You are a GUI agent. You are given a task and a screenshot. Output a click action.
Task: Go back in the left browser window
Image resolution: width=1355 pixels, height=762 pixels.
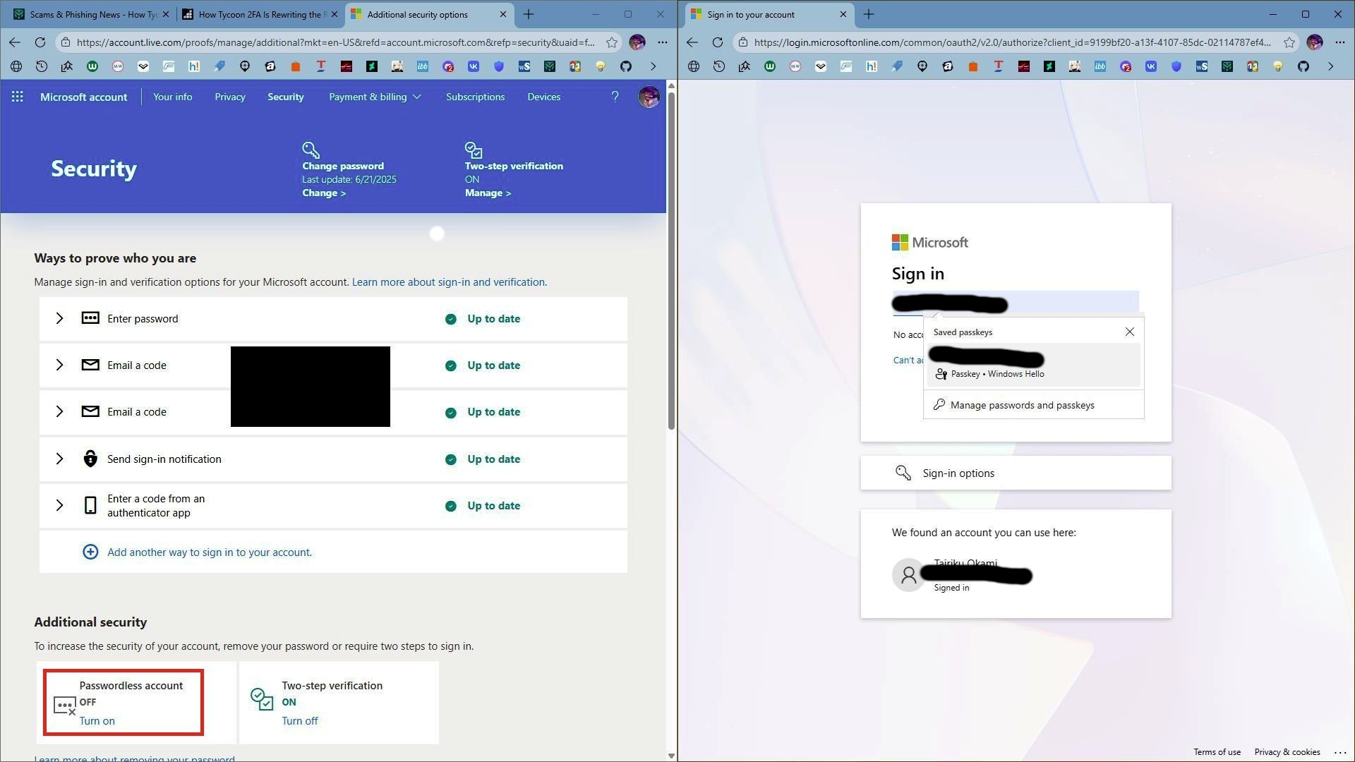[x=15, y=42]
